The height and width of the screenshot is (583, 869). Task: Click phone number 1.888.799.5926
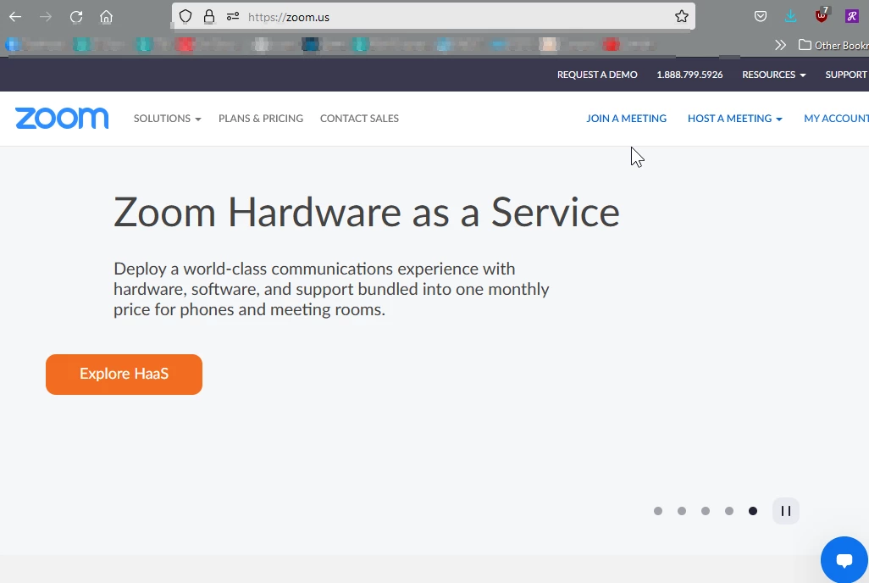point(689,75)
